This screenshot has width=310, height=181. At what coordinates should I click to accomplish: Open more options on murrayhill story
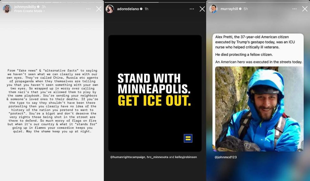[x=294, y=9]
